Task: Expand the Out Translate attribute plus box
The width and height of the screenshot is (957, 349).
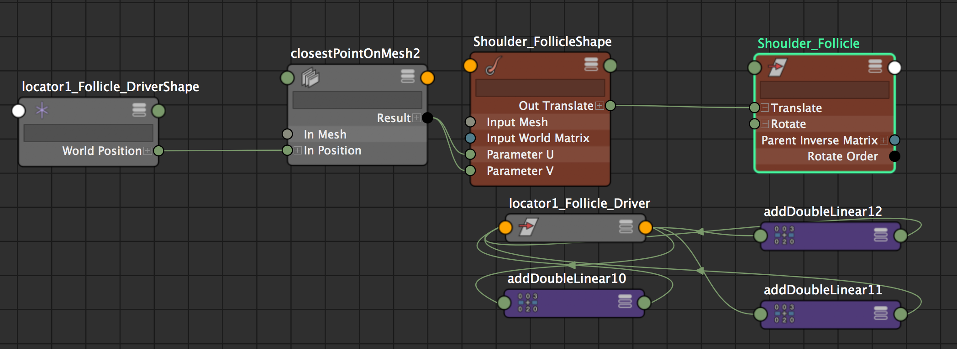Action: tap(599, 106)
